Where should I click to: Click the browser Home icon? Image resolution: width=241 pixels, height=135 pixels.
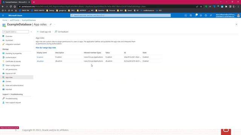(x=15, y=7)
